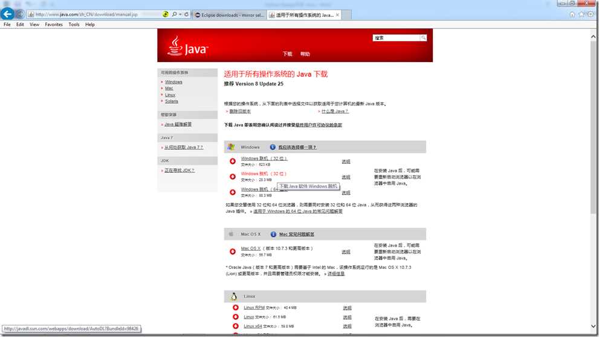Open the File menu
This screenshot has height=337, width=599.
(x=7, y=24)
